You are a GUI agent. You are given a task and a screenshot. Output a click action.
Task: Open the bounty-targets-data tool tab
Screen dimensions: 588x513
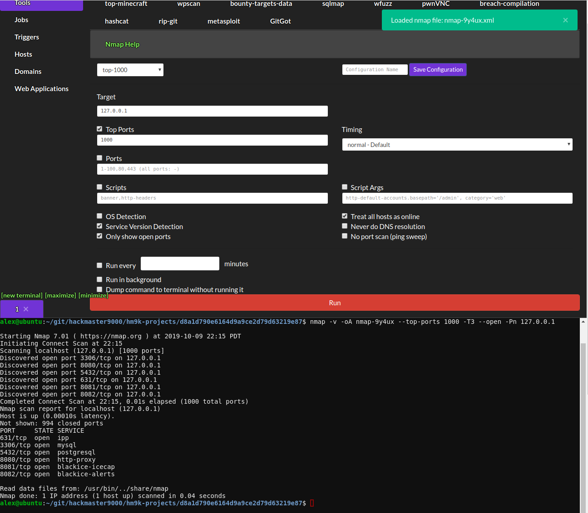point(261,4)
